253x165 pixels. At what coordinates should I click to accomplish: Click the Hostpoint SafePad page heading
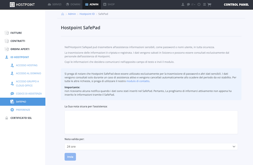pos(81,28)
